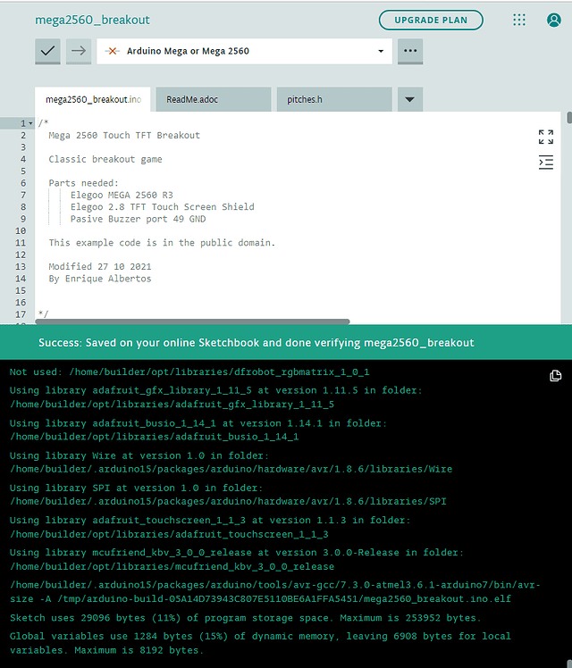
Task: Click the horizontal scrollbar in the editor
Action: [x=192, y=321]
